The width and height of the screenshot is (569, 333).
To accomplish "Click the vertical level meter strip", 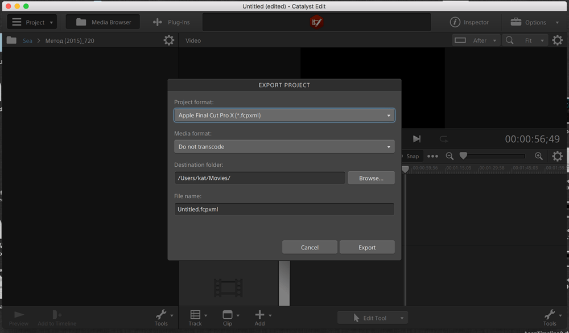I will coord(284,283).
